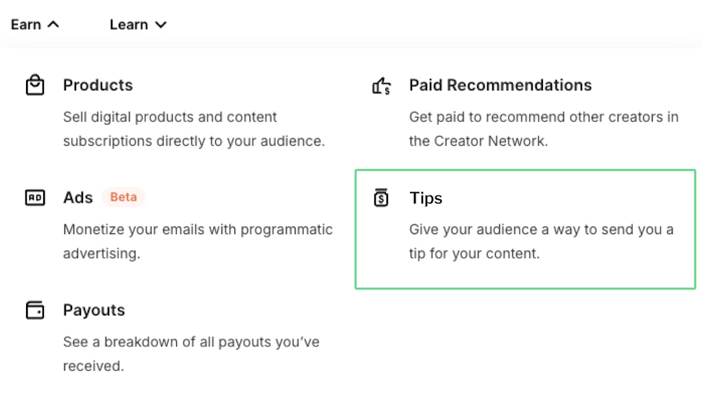This screenshot has width=702, height=401.
Task: Click the Products shopping bag icon
Action: (35, 86)
